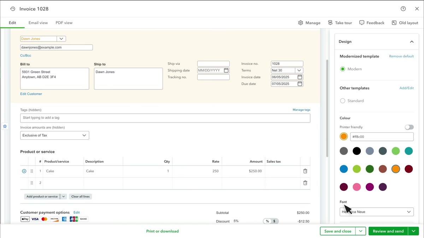
Task: Click the Invoice no. 1028 field
Action: click(287, 64)
